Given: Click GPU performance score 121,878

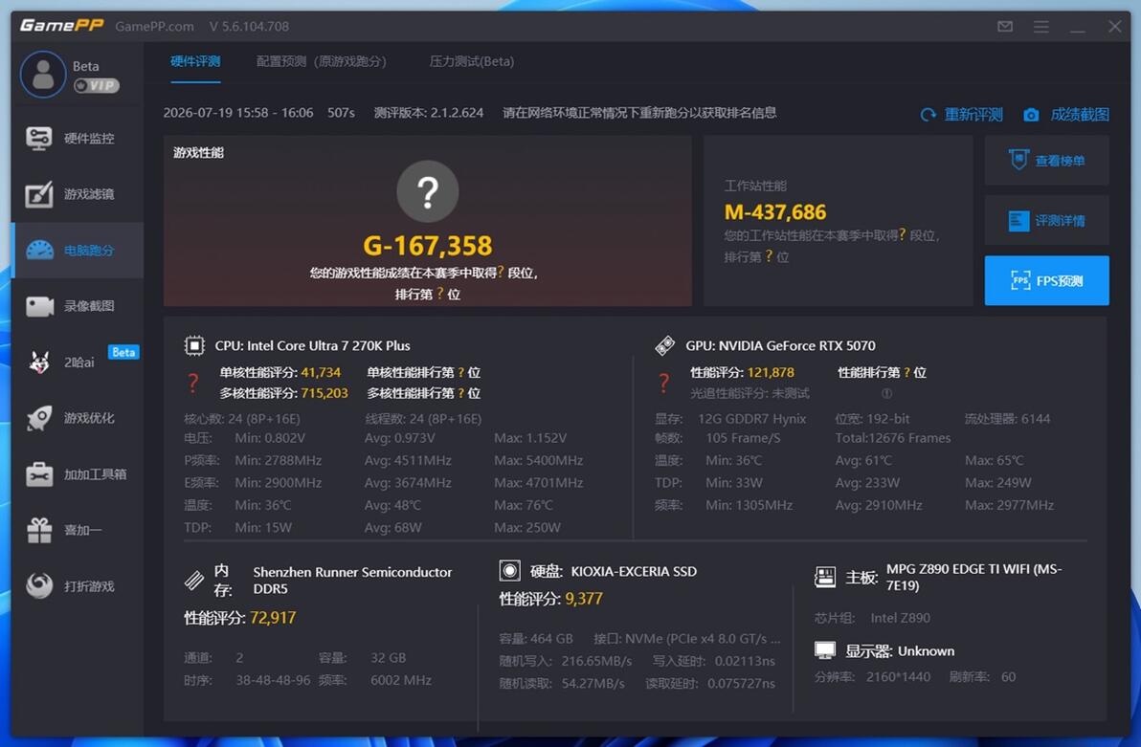Looking at the screenshot, I should [771, 372].
